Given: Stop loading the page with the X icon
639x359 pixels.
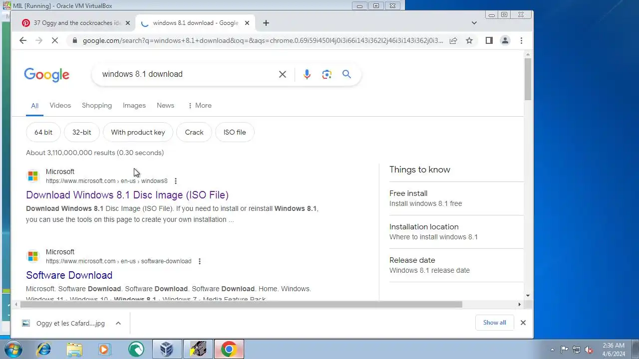Looking at the screenshot, I should pos(55,40).
